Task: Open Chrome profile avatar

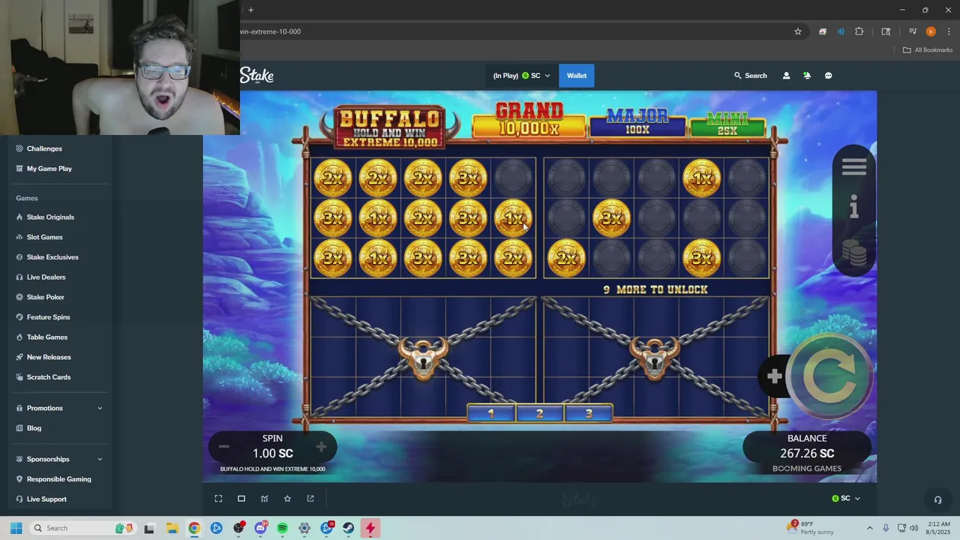Action: pyautogui.click(x=931, y=31)
